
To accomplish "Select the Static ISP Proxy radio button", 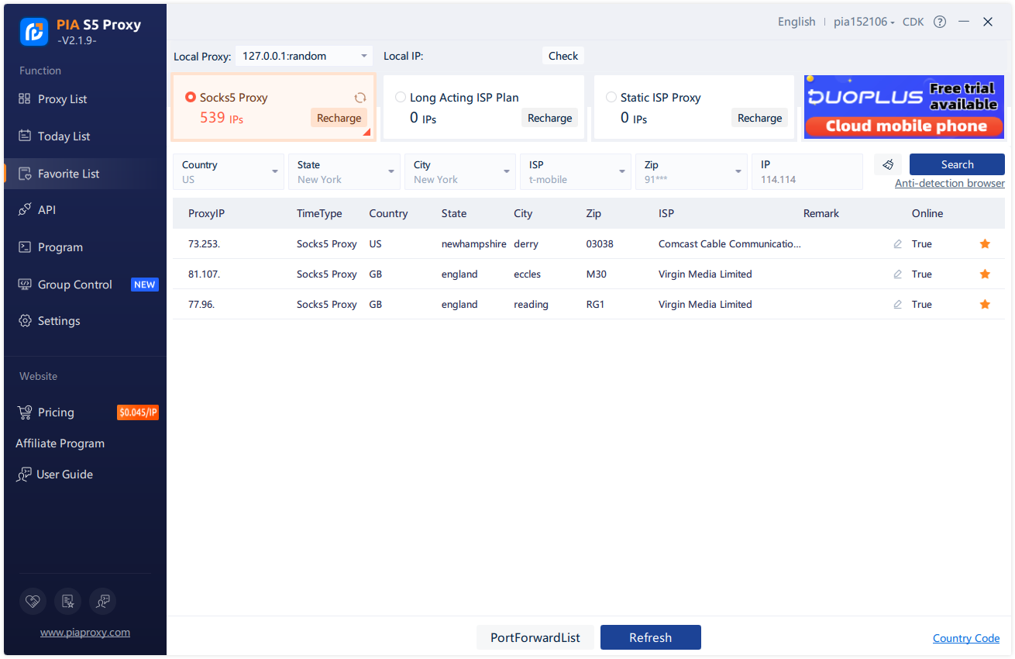I will 611,98.
